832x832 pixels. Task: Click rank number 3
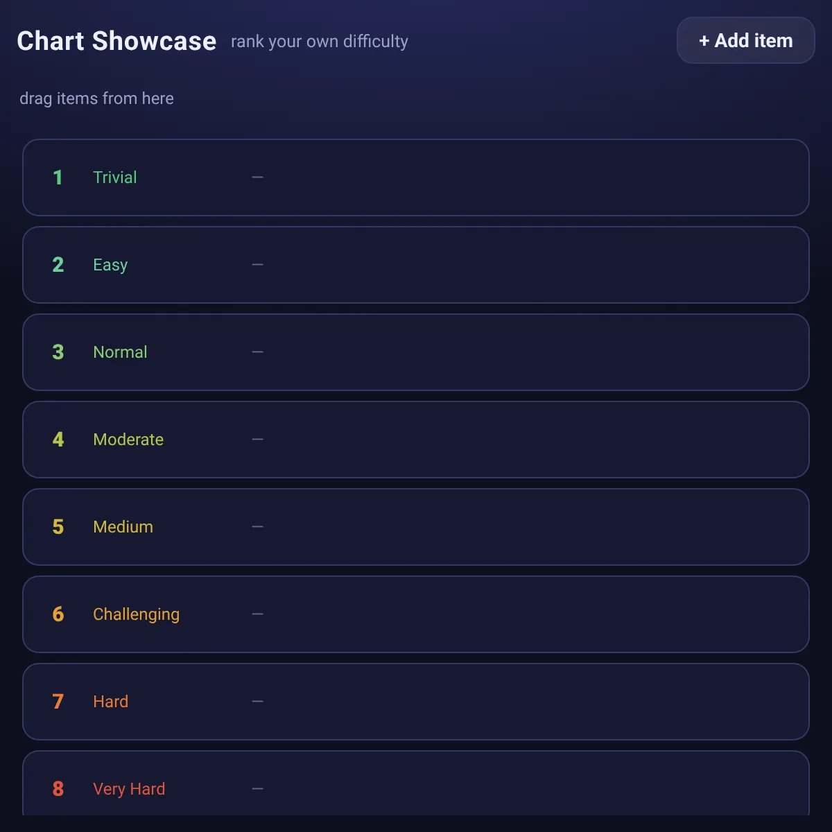pyautogui.click(x=58, y=352)
